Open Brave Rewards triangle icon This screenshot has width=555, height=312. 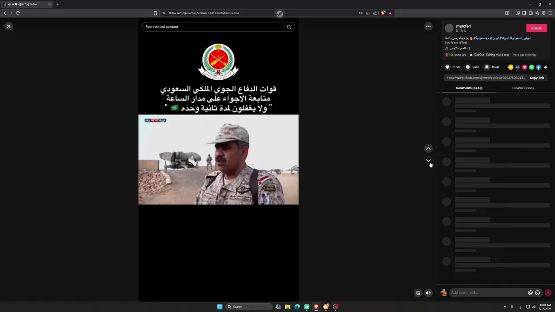coord(390,13)
